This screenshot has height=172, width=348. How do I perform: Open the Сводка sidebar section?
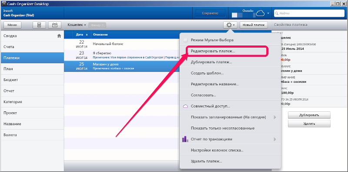coord(32,36)
